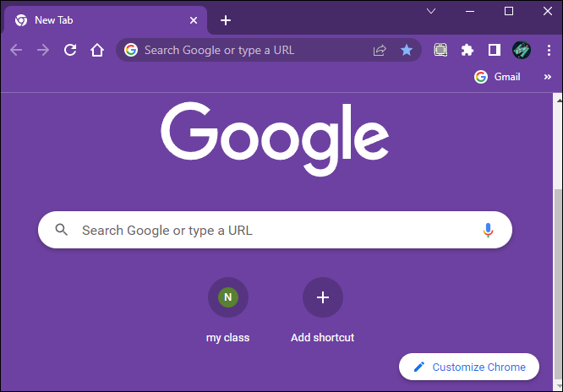Go forward using the forward arrow
Screen dimensions: 563x392
[x=43, y=50]
